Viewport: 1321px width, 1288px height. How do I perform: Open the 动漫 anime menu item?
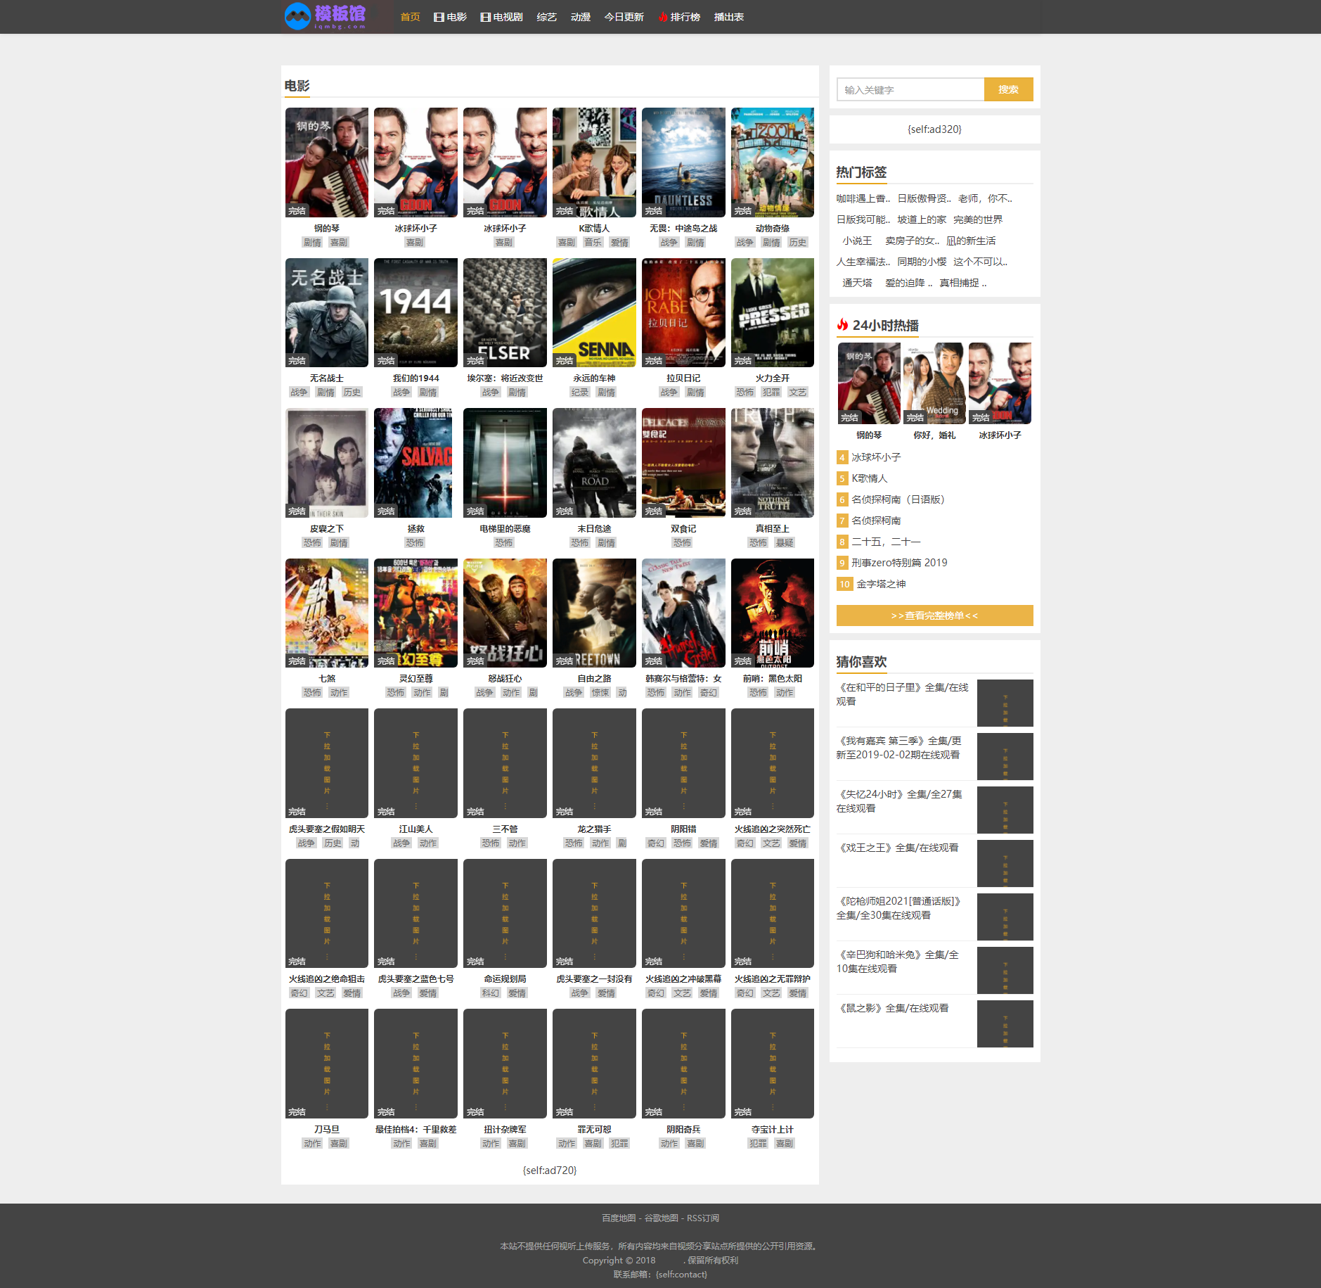(x=581, y=17)
